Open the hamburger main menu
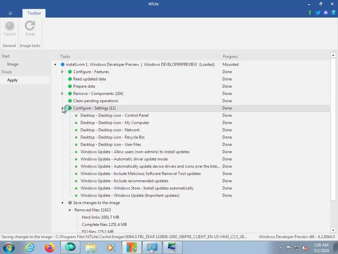The width and height of the screenshot is (338, 254). click(x=10, y=13)
